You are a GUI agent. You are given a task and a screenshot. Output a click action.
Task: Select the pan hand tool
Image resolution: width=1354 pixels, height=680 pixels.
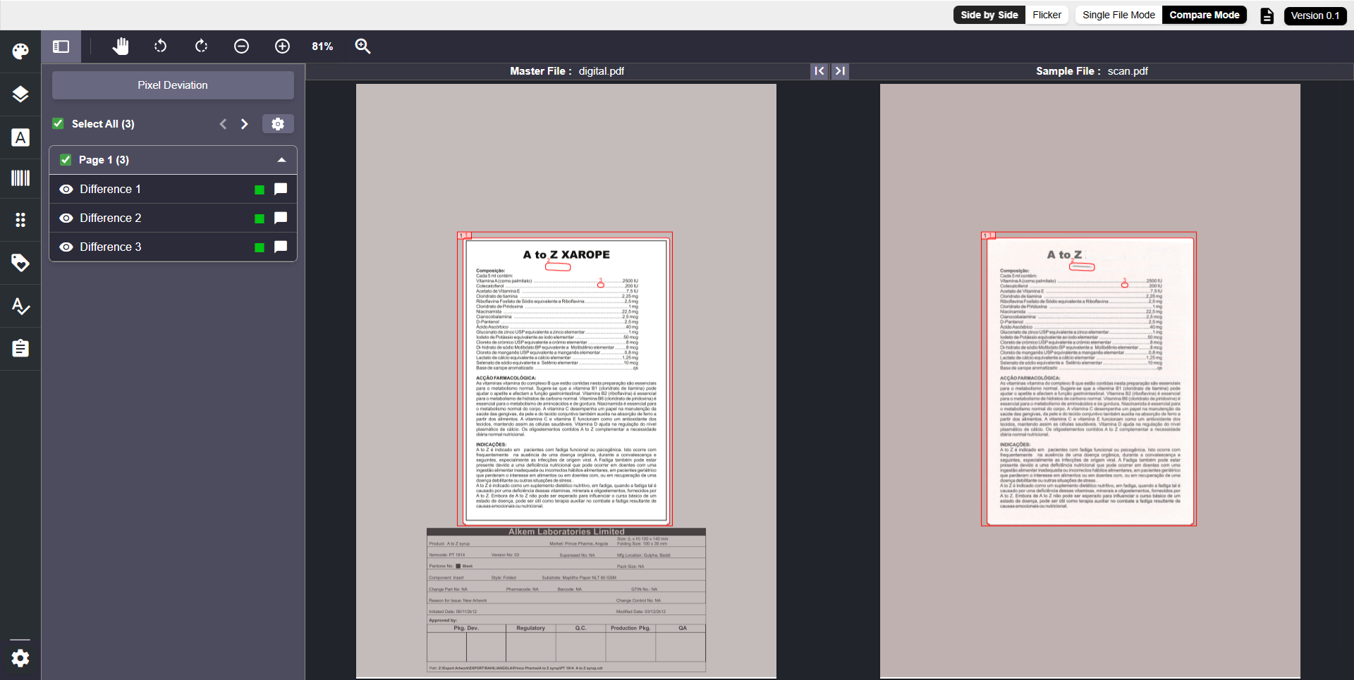121,47
